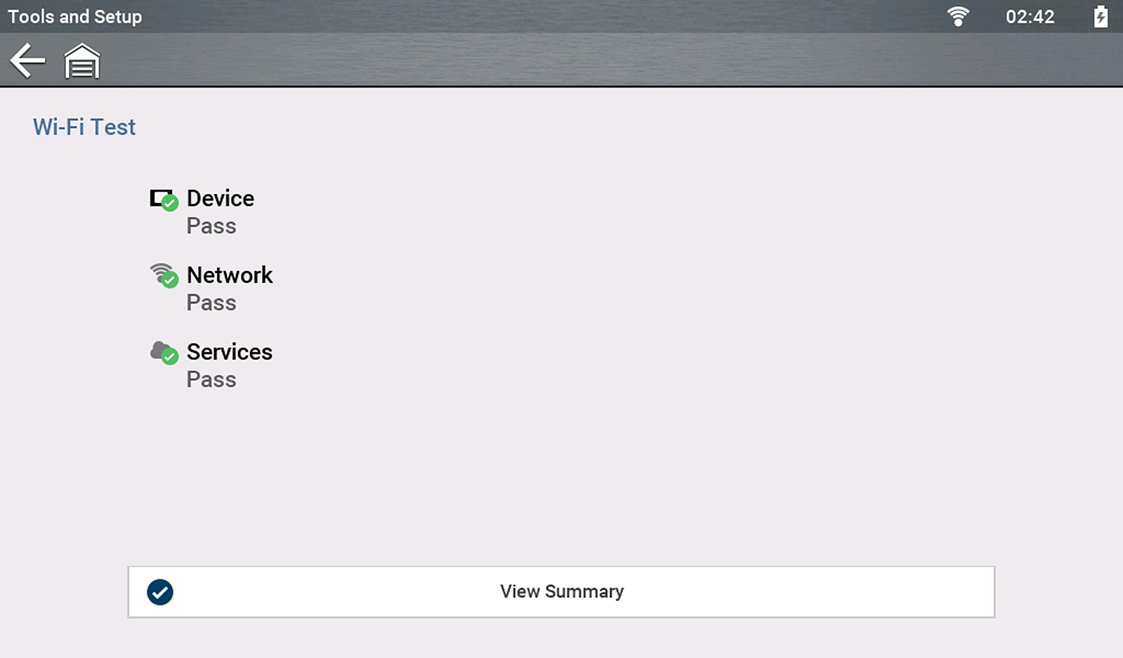The image size is (1123, 658).
Task: Tap the Wi-Fi signal status icon
Action: (958, 16)
